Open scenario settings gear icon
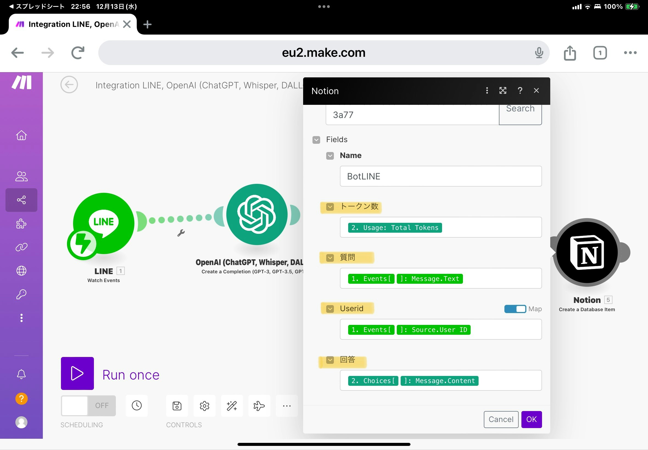The height and width of the screenshot is (450, 648). click(204, 406)
